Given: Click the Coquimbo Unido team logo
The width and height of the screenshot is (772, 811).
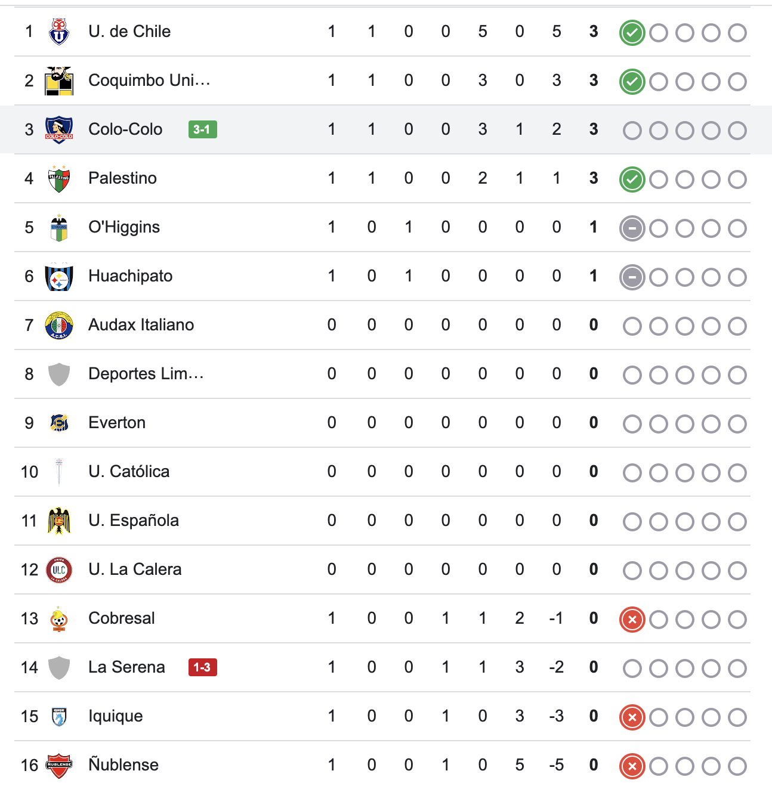Looking at the screenshot, I should point(59,81).
